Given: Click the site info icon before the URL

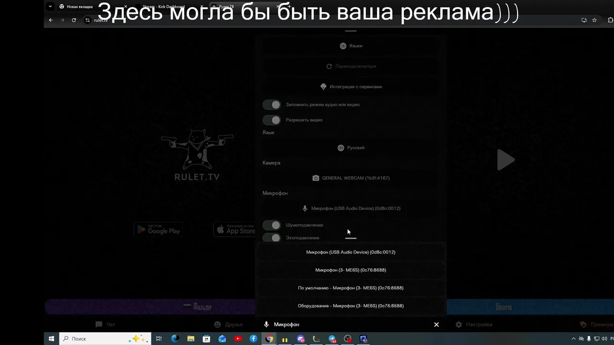Looking at the screenshot, I should 87,20.
